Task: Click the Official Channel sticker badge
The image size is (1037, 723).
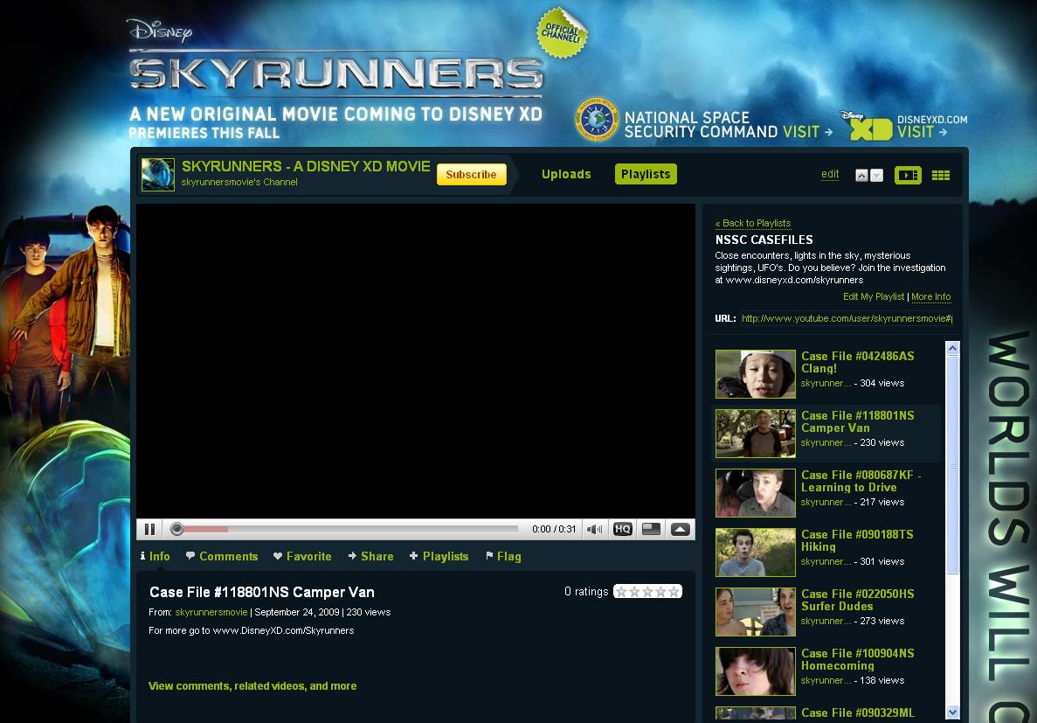Action: (562, 32)
